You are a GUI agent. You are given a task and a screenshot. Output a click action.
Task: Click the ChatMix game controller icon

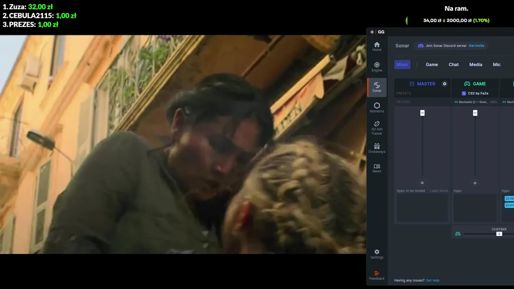coord(458,234)
